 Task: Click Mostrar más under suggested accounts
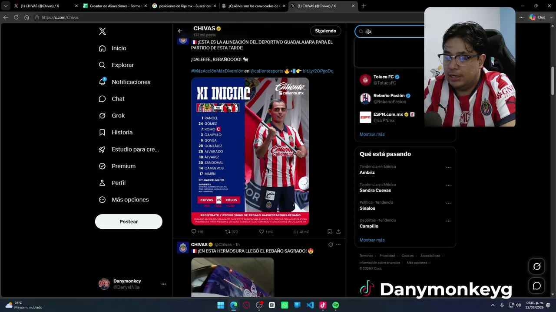point(372,134)
